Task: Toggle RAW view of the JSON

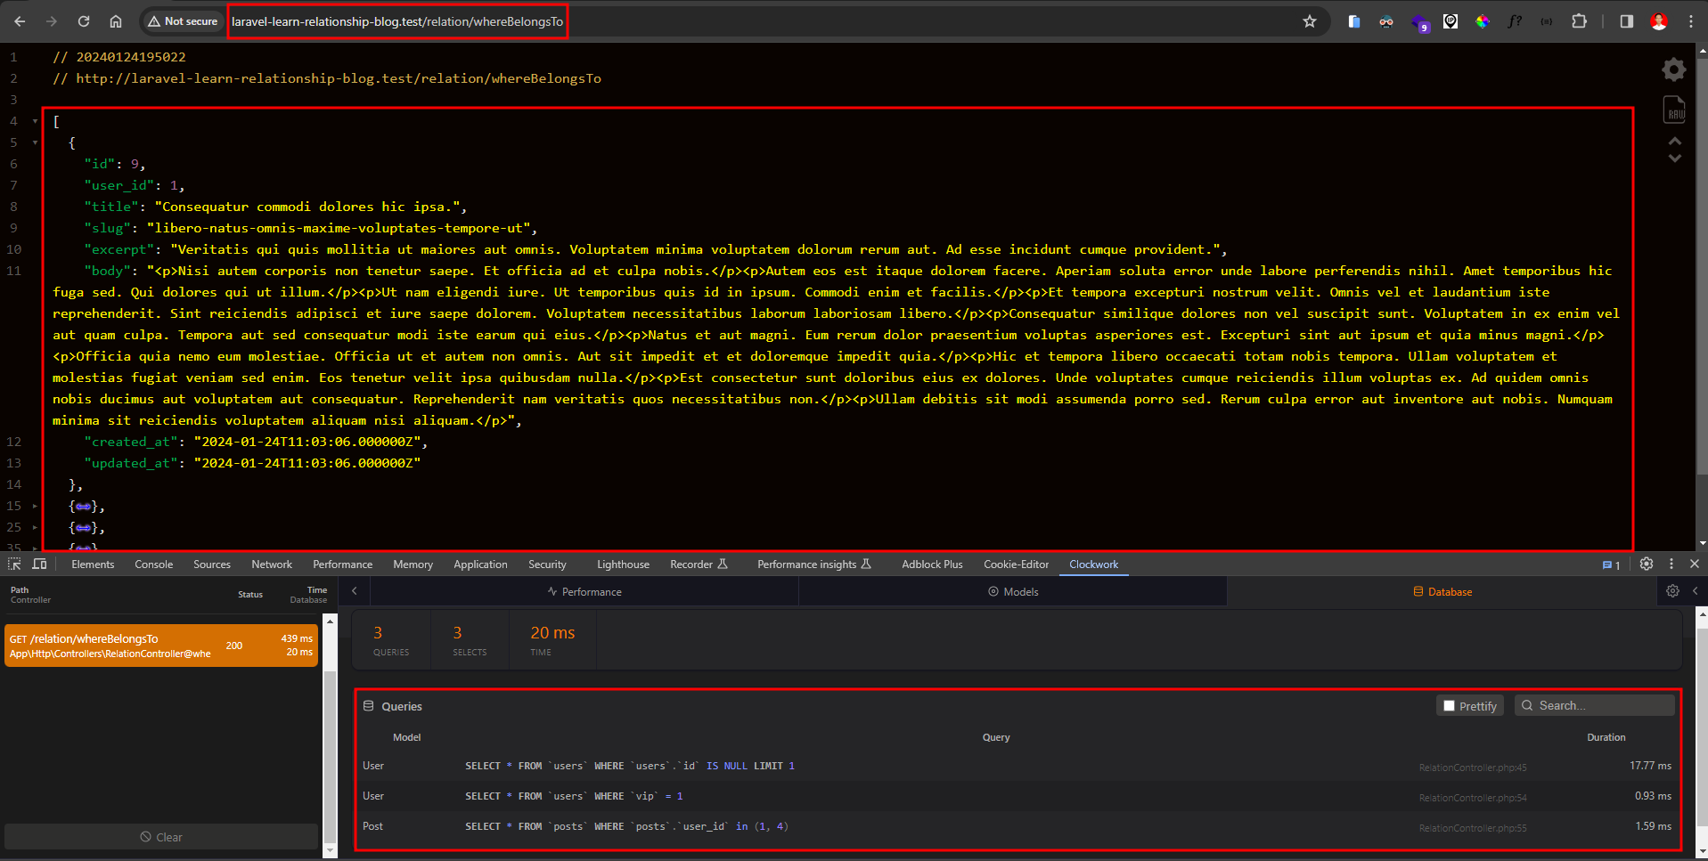Action: (1674, 110)
